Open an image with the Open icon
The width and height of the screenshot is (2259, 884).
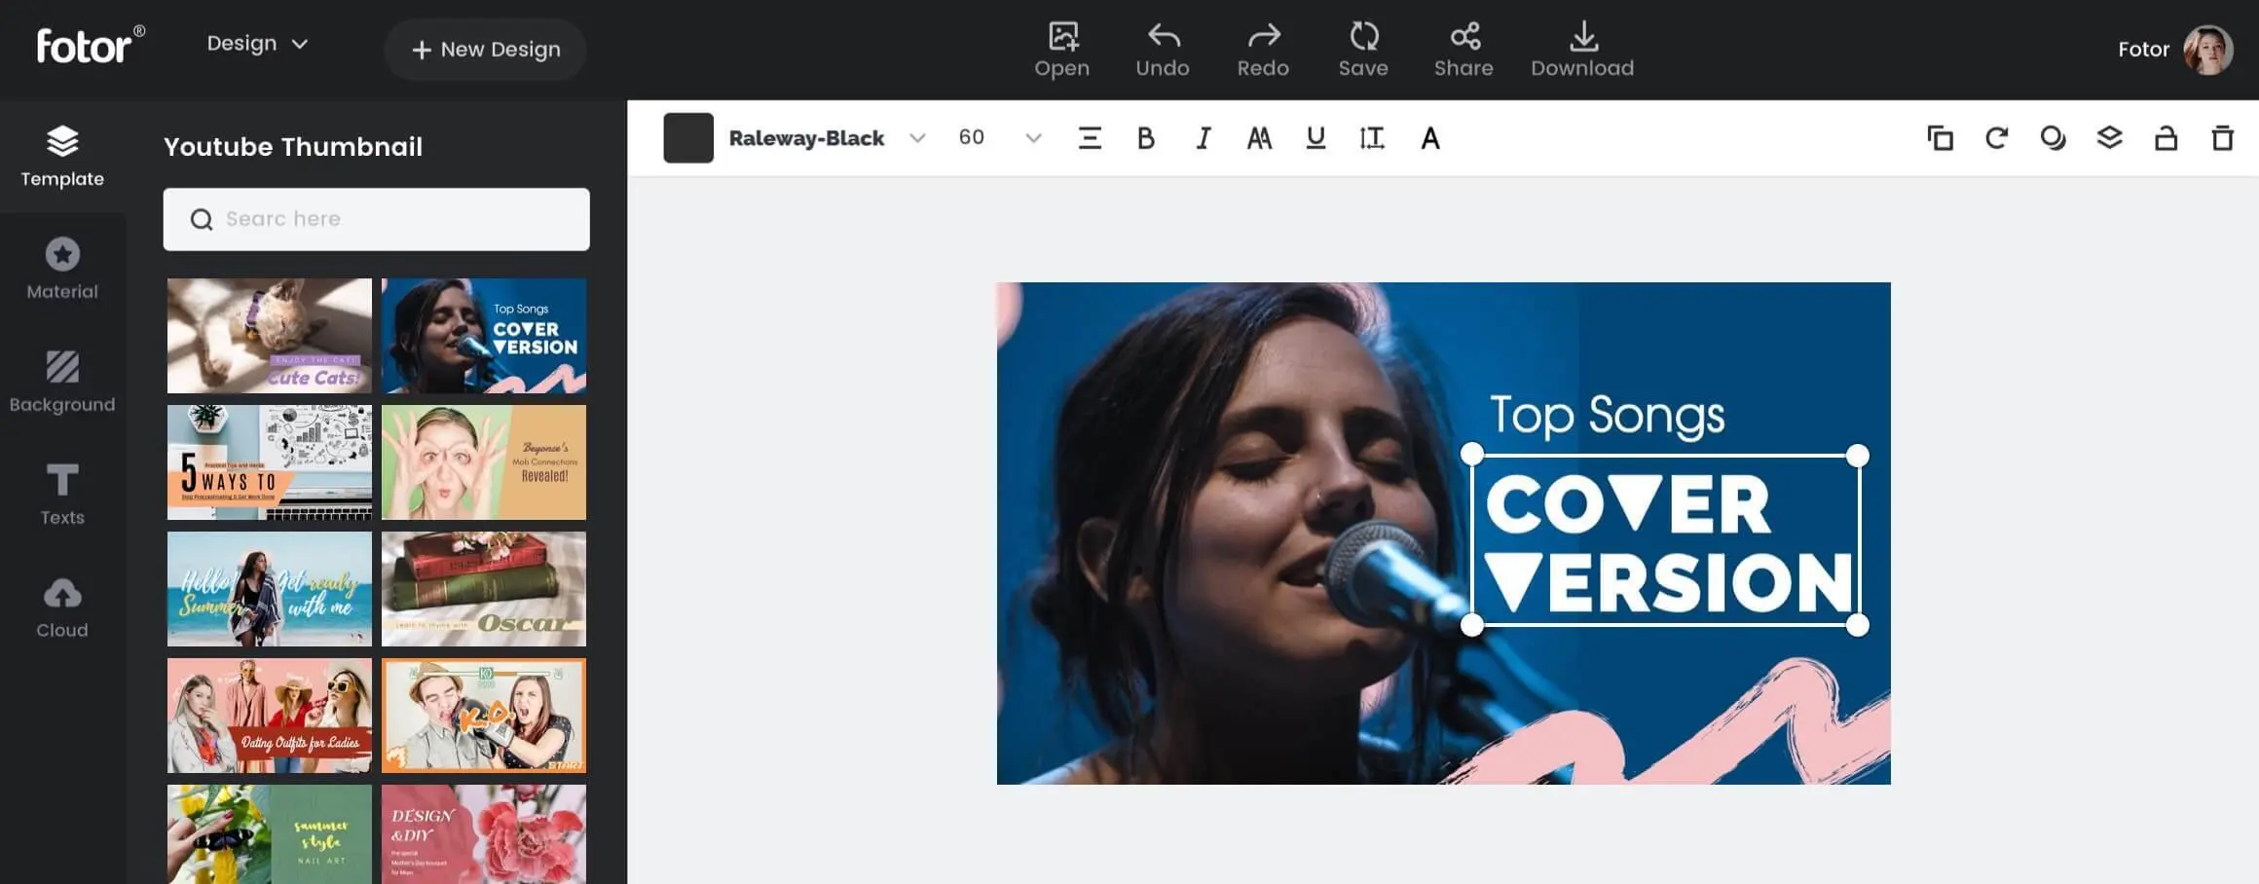[x=1062, y=37]
